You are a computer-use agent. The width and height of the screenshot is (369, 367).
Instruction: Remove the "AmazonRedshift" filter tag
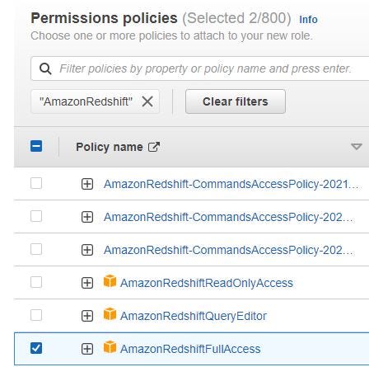click(147, 101)
